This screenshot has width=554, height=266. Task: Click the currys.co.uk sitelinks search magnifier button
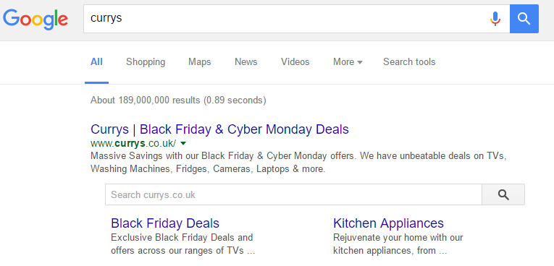pyautogui.click(x=503, y=194)
